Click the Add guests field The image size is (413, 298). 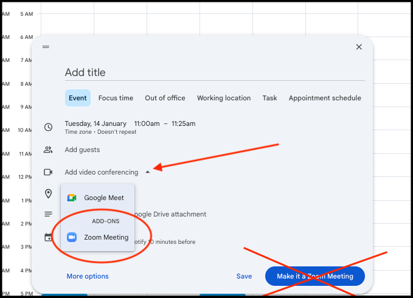coord(83,150)
